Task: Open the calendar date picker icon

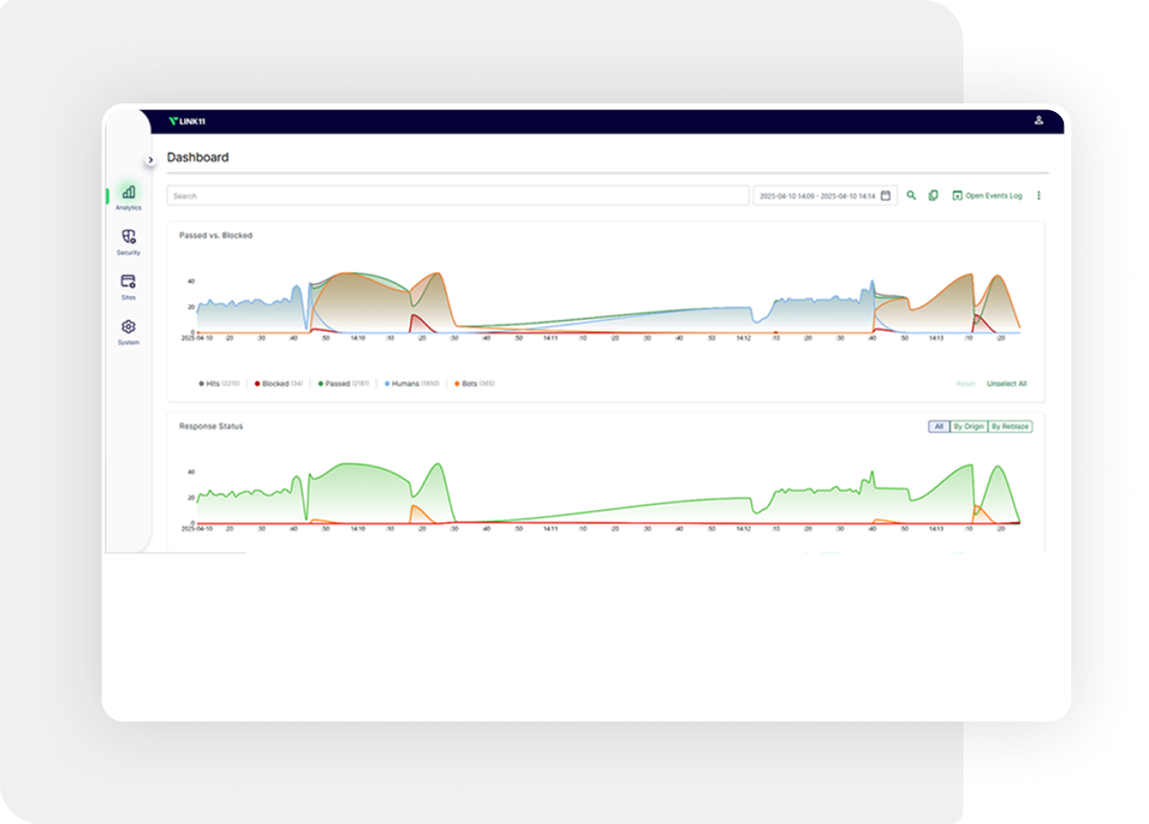Action: coord(885,196)
